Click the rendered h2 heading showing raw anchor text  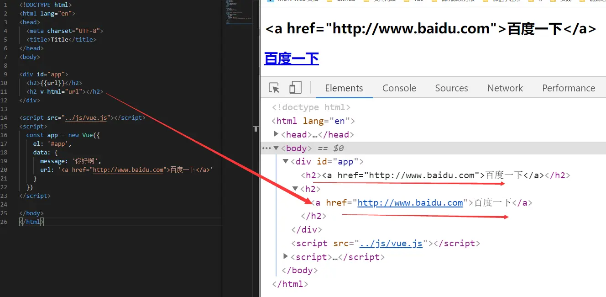tap(431, 29)
